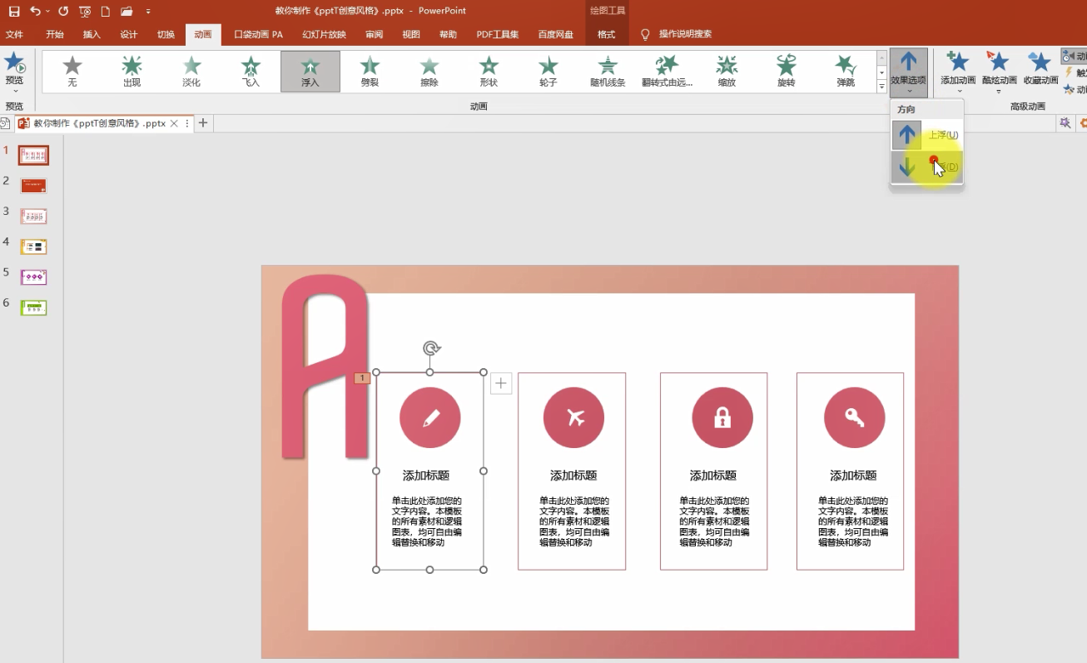Select the 浮入 animation effect

coord(310,72)
